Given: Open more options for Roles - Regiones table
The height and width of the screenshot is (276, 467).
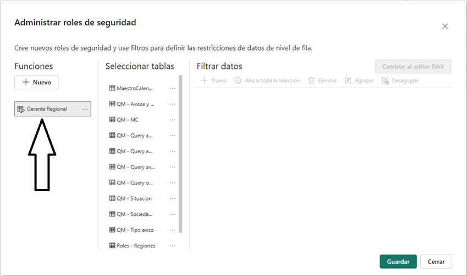Looking at the screenshot, I should pos(173,246).
